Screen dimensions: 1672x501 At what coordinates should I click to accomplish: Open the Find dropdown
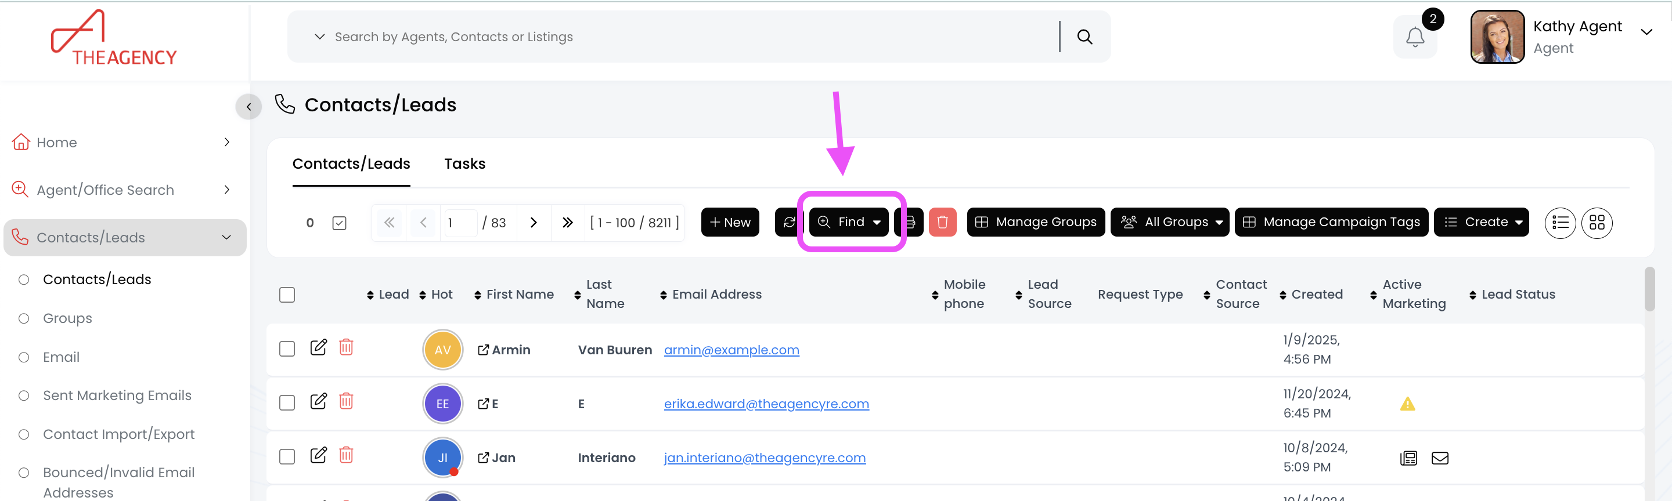[849, 222]
